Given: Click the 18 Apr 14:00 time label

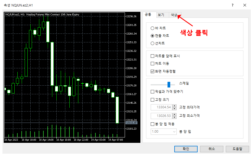Looking at the screenshot, I should 46,140.
